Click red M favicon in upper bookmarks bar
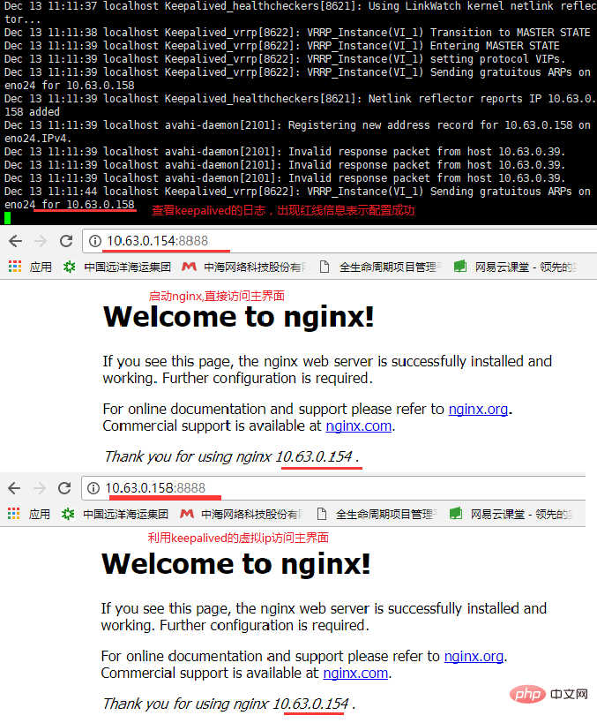The image size is (597, 723). [x=189, y=266]
